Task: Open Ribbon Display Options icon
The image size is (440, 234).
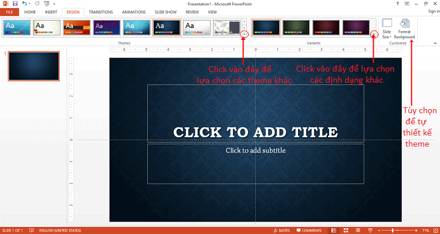Action: click(x=407, y=4)
